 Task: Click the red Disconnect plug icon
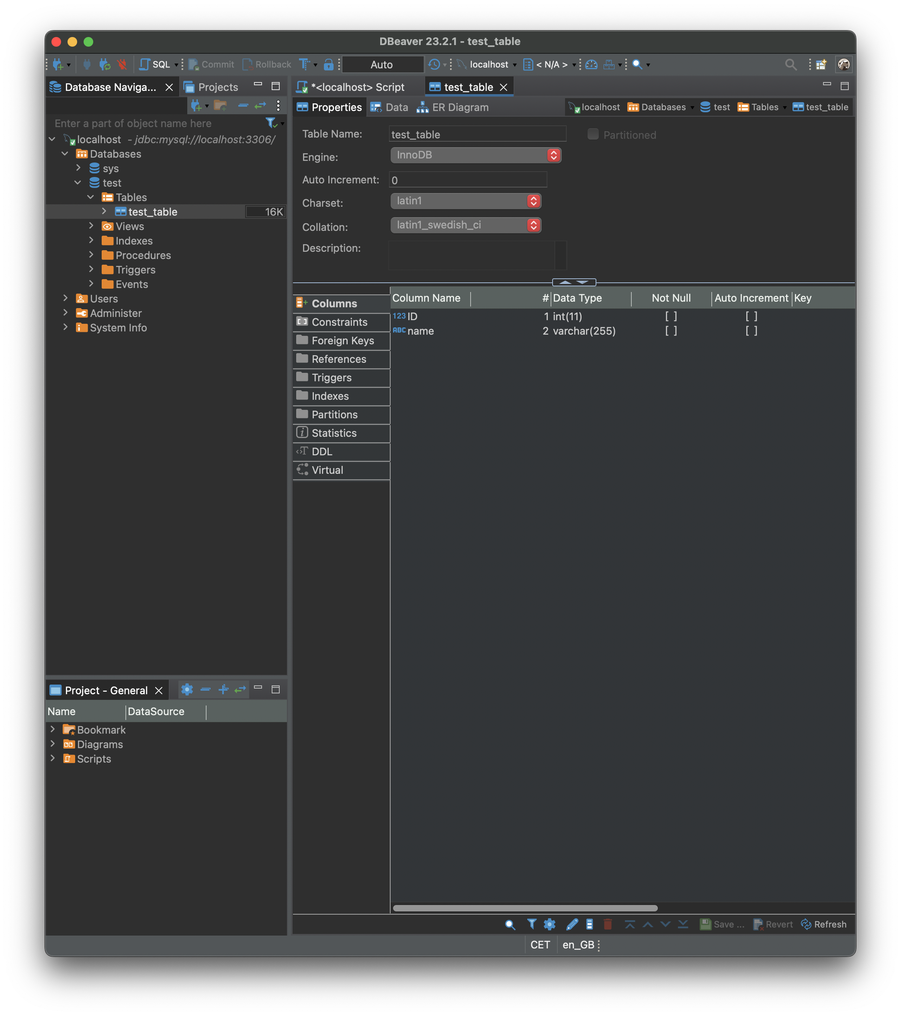tap(122, 65)
